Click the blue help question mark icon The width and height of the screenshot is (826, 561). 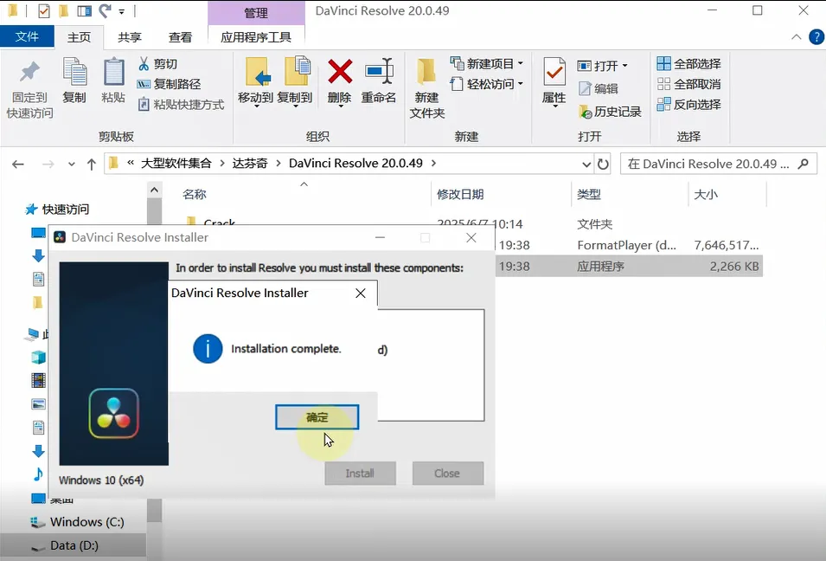pyautogui.click(x=816, y=37)
